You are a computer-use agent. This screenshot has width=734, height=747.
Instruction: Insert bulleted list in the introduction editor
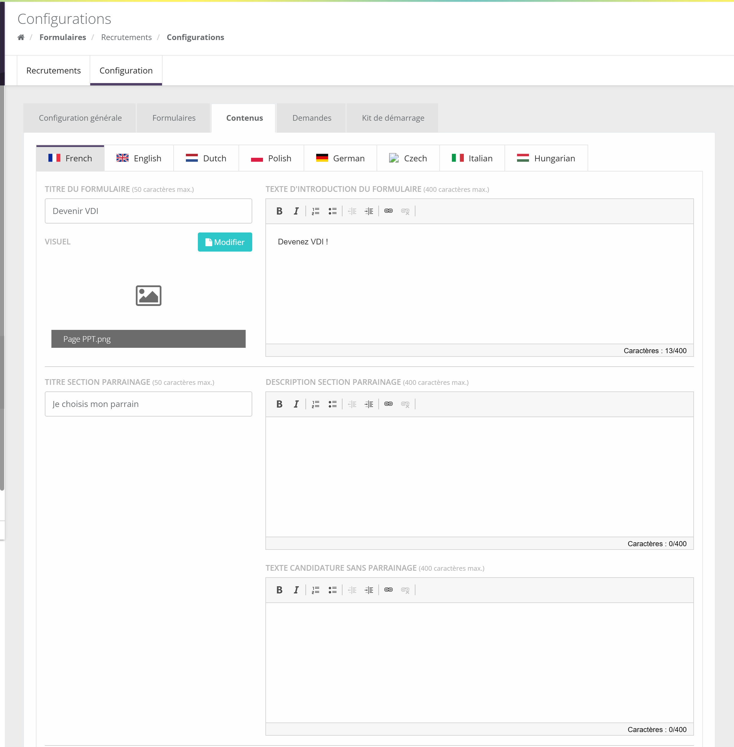point(332,211)
